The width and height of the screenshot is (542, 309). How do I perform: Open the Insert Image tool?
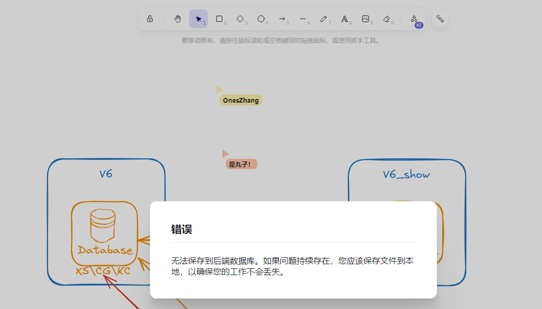coord(366,18)
